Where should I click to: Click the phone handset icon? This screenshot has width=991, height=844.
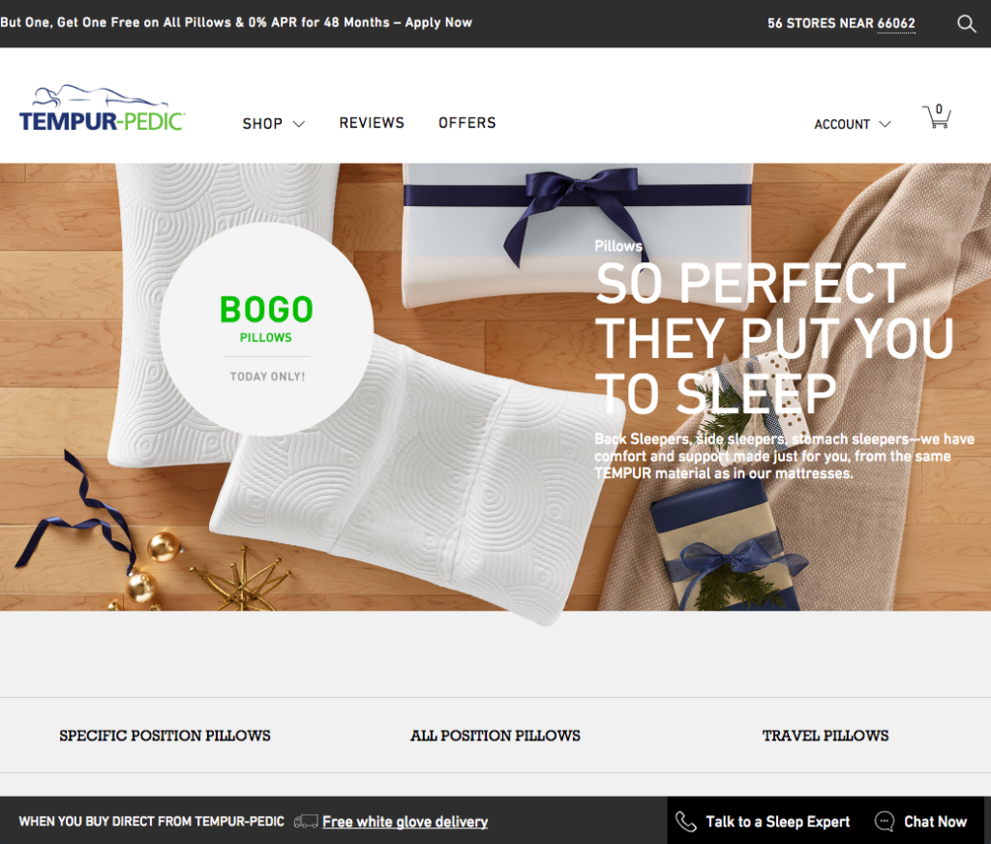[x=686, y=821]
